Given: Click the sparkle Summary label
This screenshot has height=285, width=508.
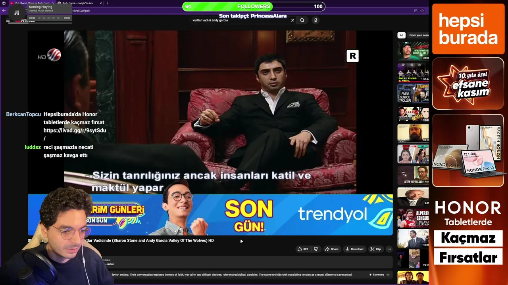Looking at the screenshot, I should tap(377, 275).
